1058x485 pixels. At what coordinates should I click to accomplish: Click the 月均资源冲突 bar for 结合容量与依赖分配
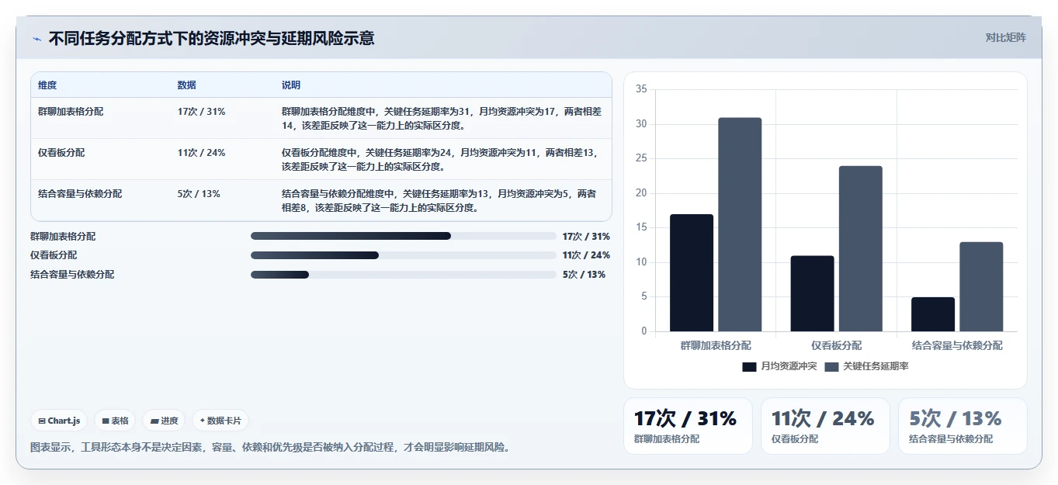[933, 314]
